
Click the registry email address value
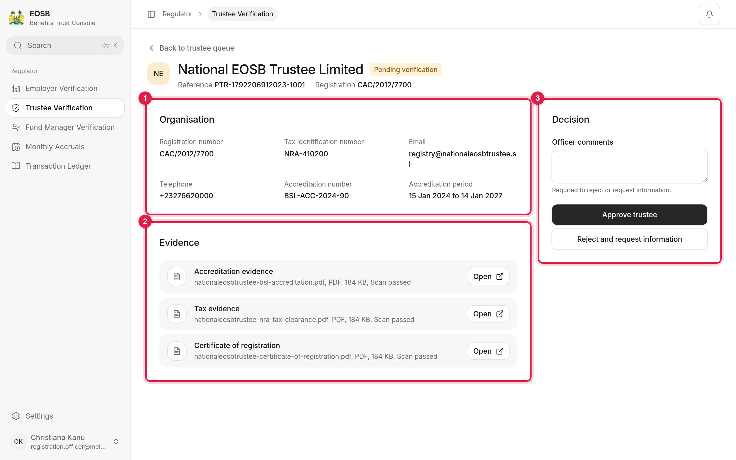(462, 158)
